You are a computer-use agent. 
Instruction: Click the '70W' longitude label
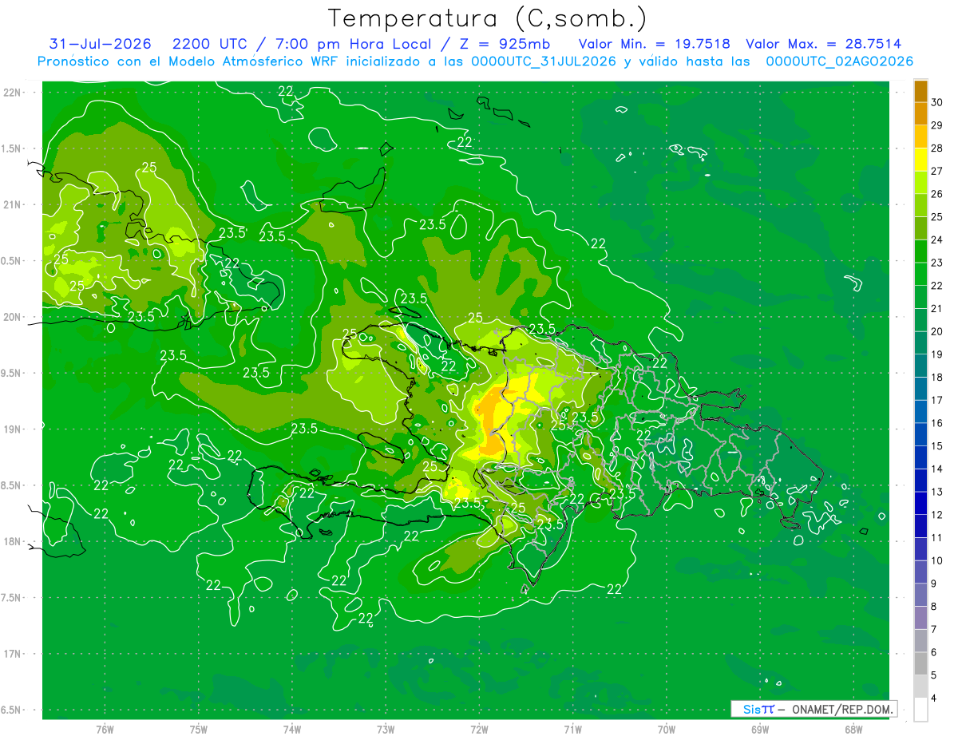pyautogui.click(x=666, y=729)
